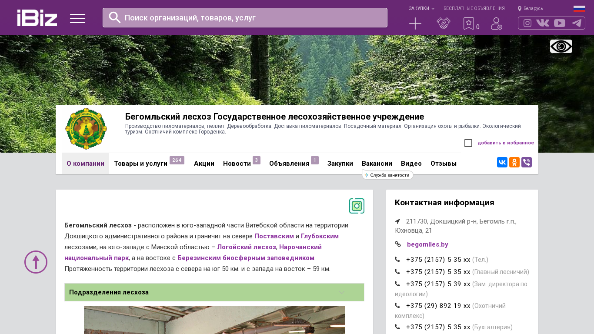Screen dimensions: 594x334
Task: Click the scroll-to-top arrow button
Action: (36, 262)
